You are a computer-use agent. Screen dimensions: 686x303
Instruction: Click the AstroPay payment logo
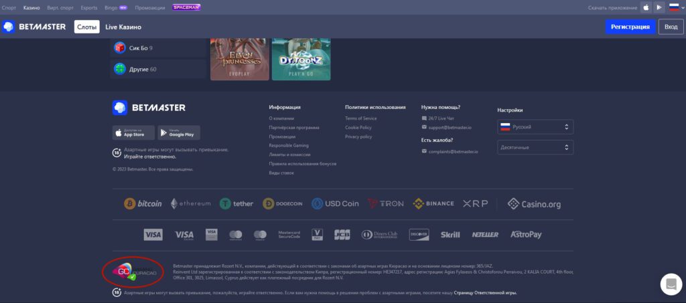[526, 235]
